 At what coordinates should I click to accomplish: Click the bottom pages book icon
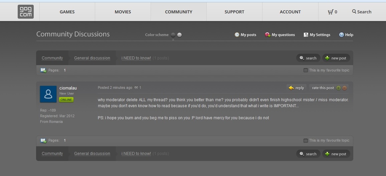(43, 141)
